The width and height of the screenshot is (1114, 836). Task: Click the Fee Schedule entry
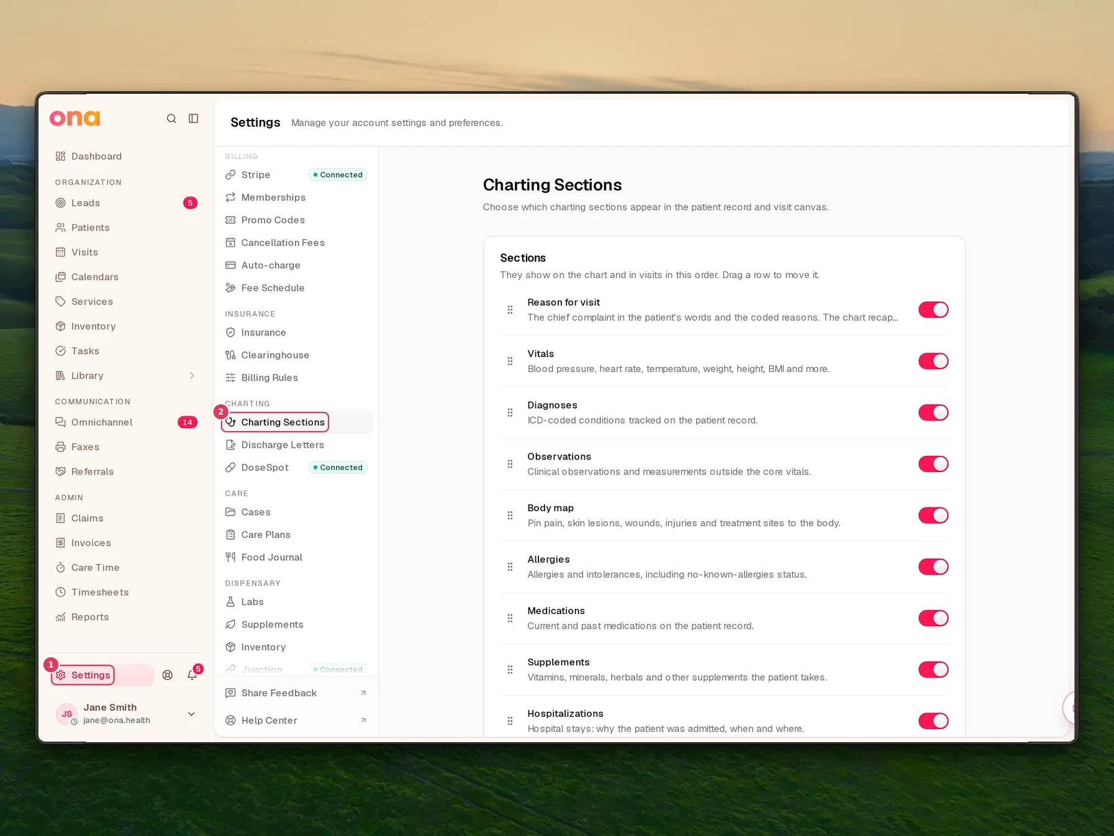[296, 288]
